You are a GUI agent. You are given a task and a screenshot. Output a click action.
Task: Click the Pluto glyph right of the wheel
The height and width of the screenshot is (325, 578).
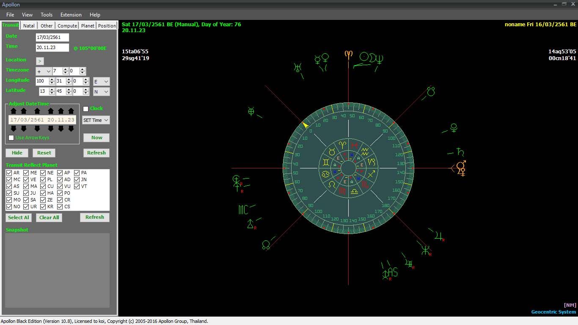[454, 127]
